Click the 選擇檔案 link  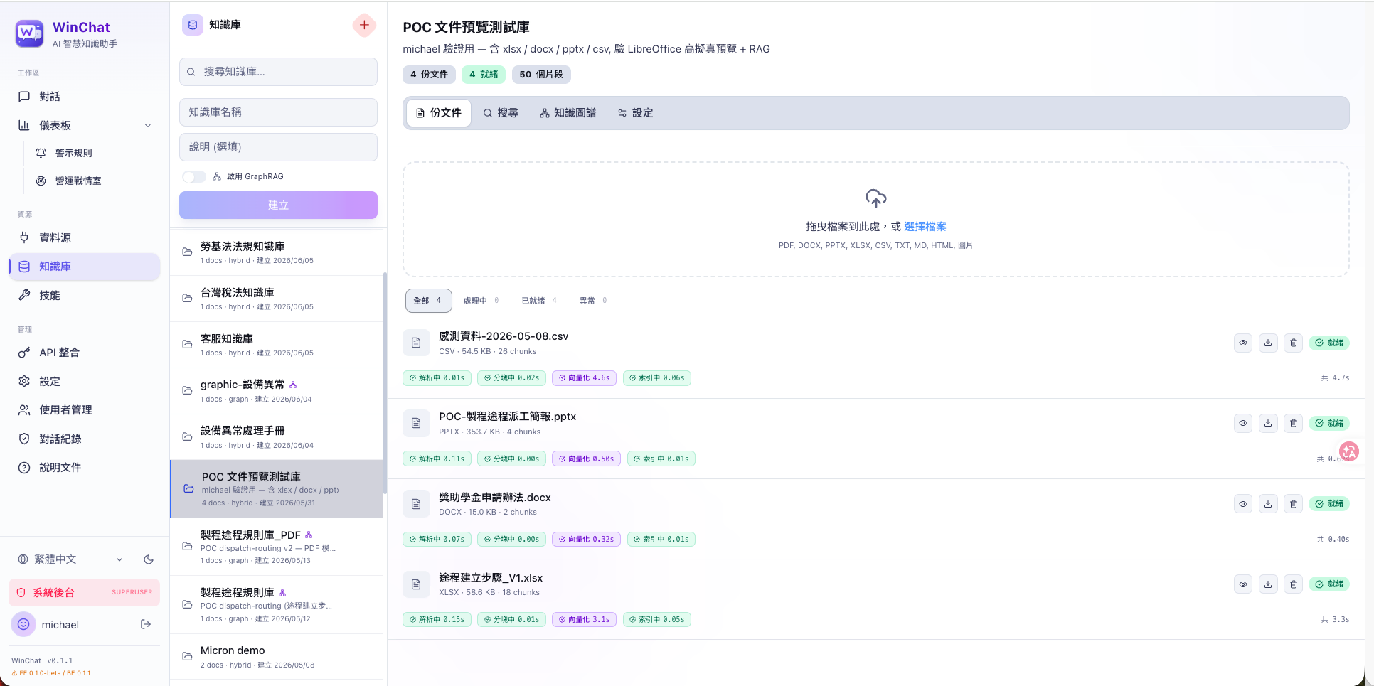tap(925, 227)
